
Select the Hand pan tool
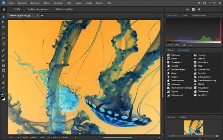(3, 17)
